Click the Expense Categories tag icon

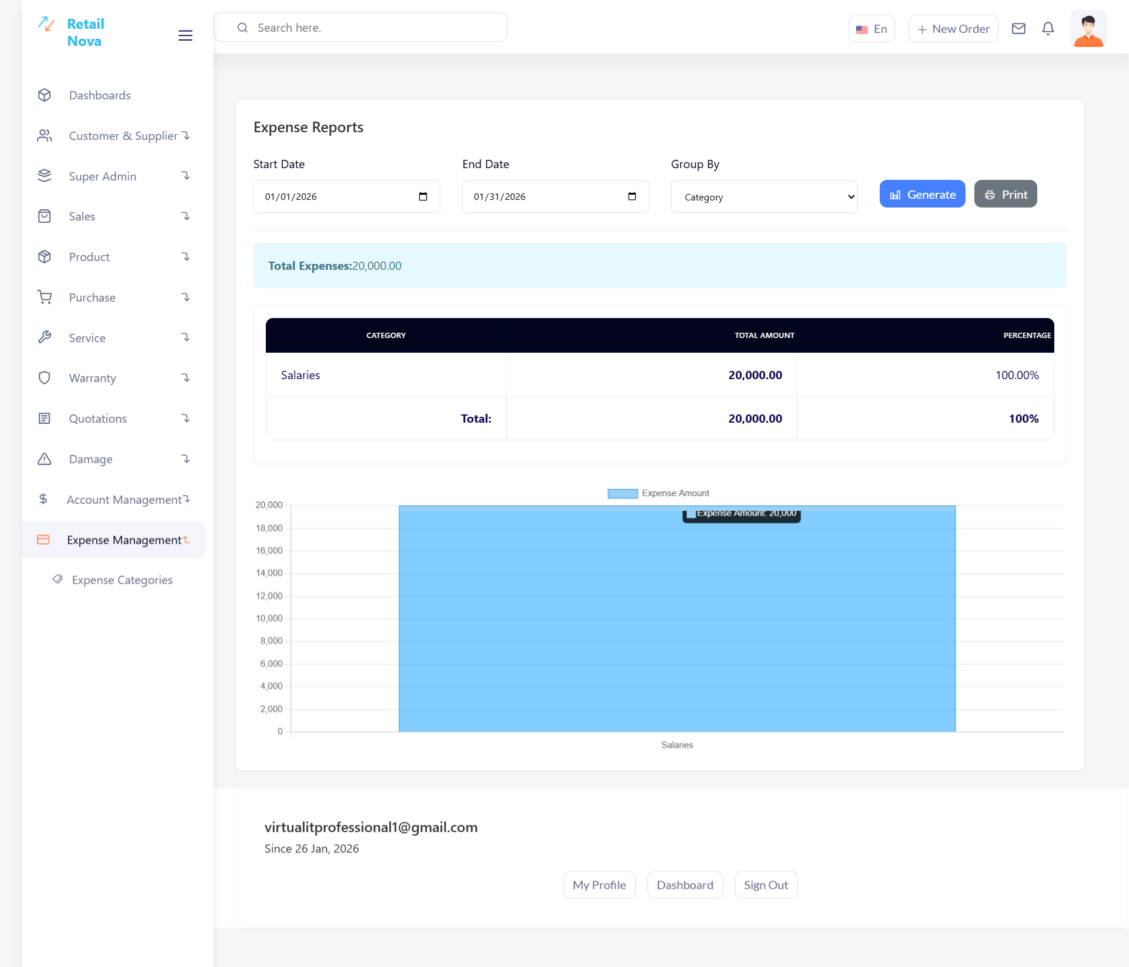[x=58, y=580]
